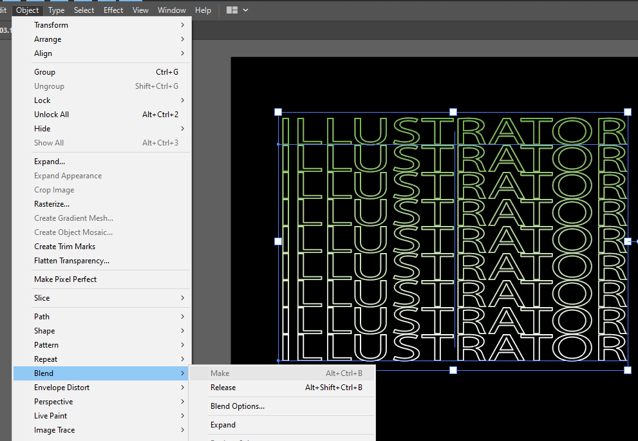The image size is (638, 441).
Task: Click the blended ILLUSTRATOR text artwork
Action: 454,239
